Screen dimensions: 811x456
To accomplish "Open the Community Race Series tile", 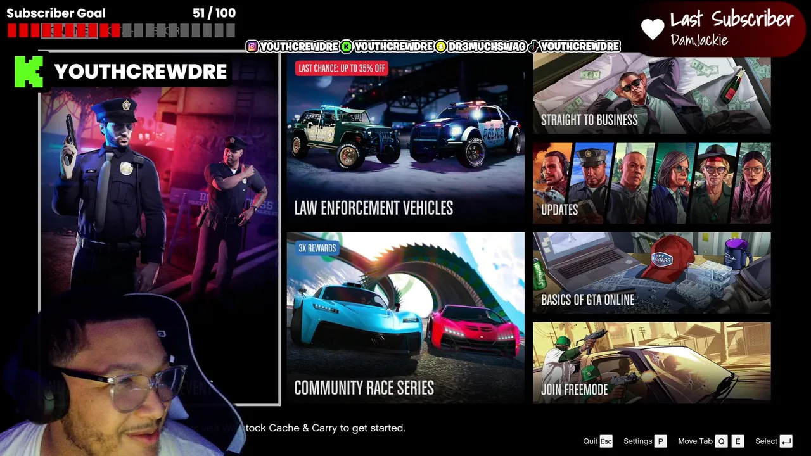I will 405,318.
